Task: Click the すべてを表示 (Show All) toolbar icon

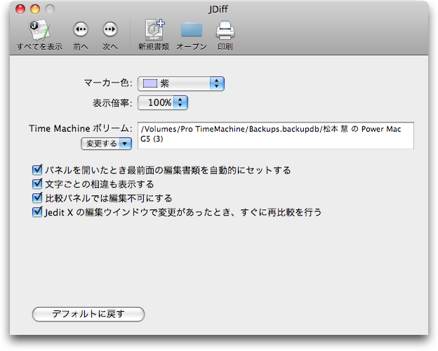Action: pos(39,29)
